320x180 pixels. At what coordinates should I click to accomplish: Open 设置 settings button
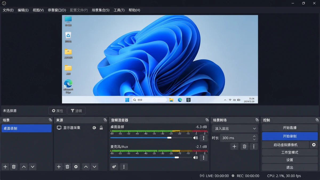pyautogui.click(x=290, y=160)
